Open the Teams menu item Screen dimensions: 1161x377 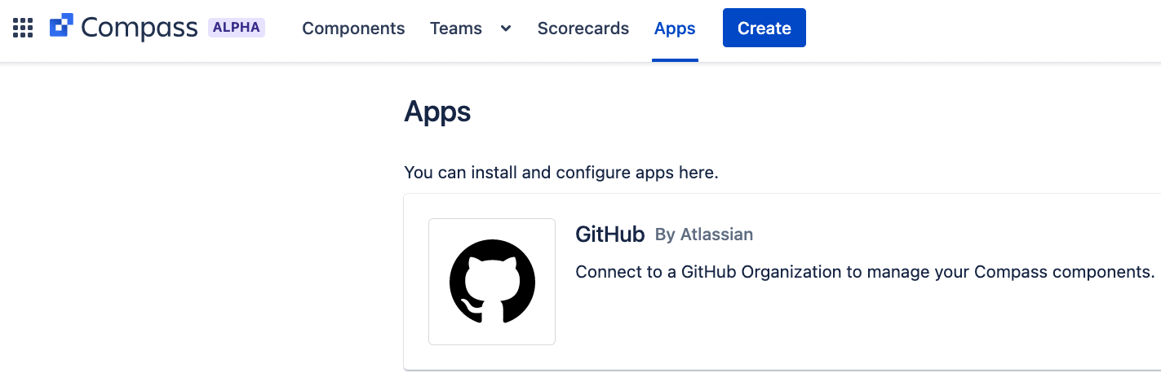(x=456, y=28)
